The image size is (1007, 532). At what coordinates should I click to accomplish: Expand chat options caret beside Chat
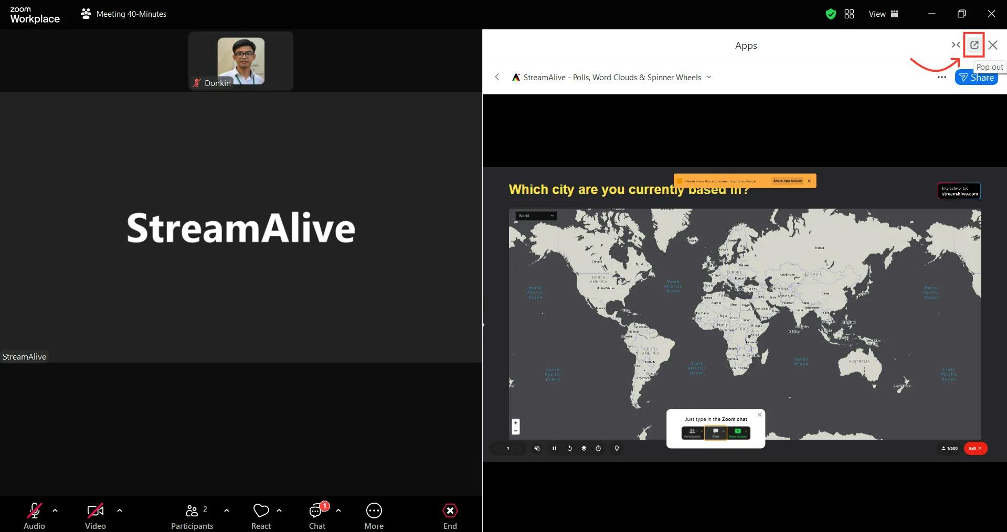338,510
